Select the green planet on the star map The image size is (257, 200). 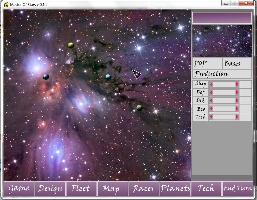(140, 108)
